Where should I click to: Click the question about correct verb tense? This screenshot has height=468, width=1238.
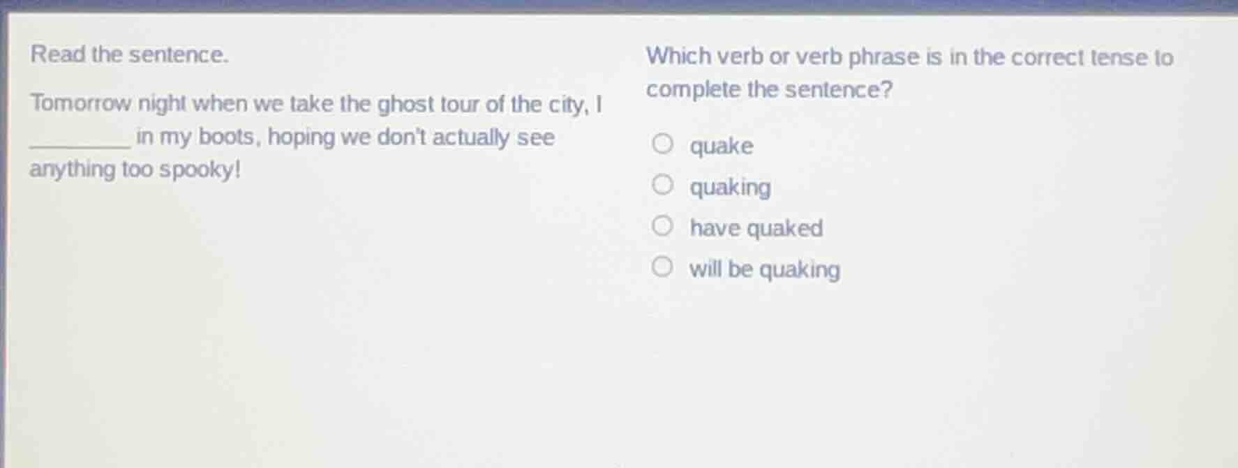coord(907,72)
